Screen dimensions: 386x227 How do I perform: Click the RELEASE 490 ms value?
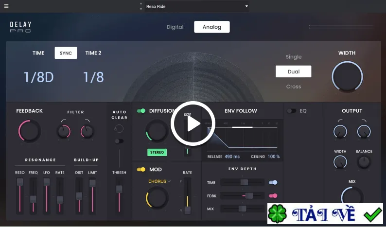pos(232,157)
